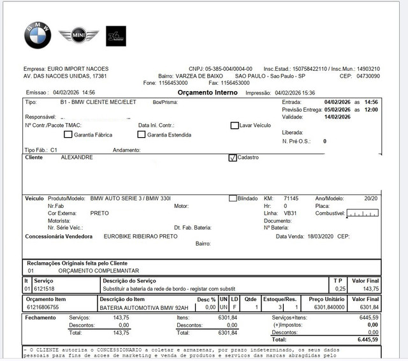Tick the Garantia Estendida checkbox

(x=142, y=135)
